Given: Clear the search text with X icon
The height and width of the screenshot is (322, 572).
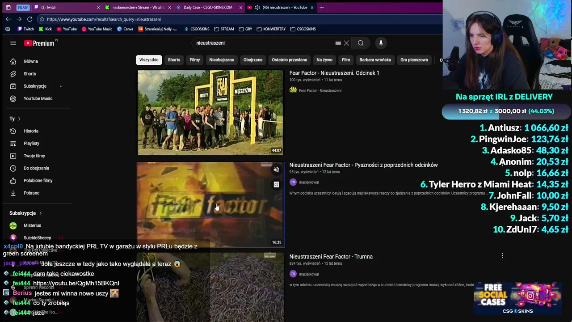Looking at the screenshot, I should pos(346,43).
